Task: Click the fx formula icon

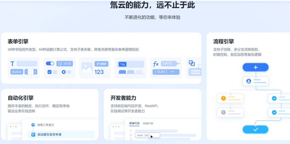Action: pos(156,64)
